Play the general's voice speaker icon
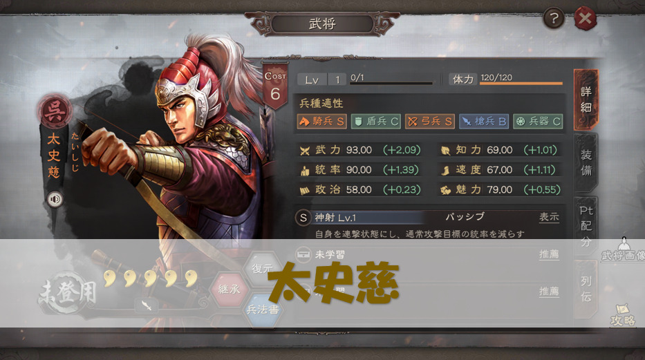Screen dimensions: 645x360 pyautogui.click(x=55, y=200)
